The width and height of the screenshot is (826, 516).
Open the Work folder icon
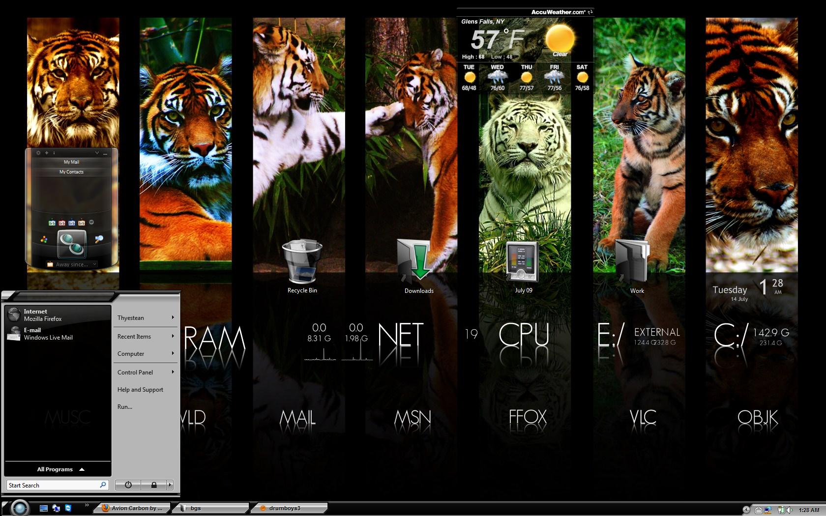click(634, 260)
